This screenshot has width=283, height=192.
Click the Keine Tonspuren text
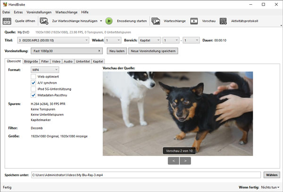coord(43,109)
